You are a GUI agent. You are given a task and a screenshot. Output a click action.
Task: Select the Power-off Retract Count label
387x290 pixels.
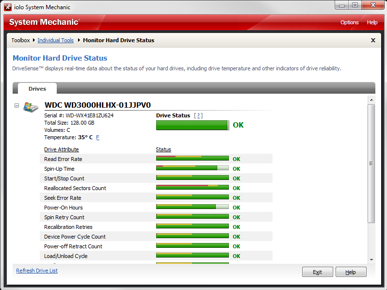click(73, 246)
